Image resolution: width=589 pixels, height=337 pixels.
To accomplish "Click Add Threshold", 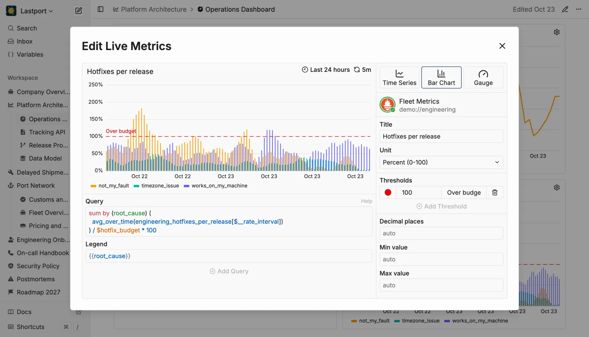I will [x=441, y=206].
